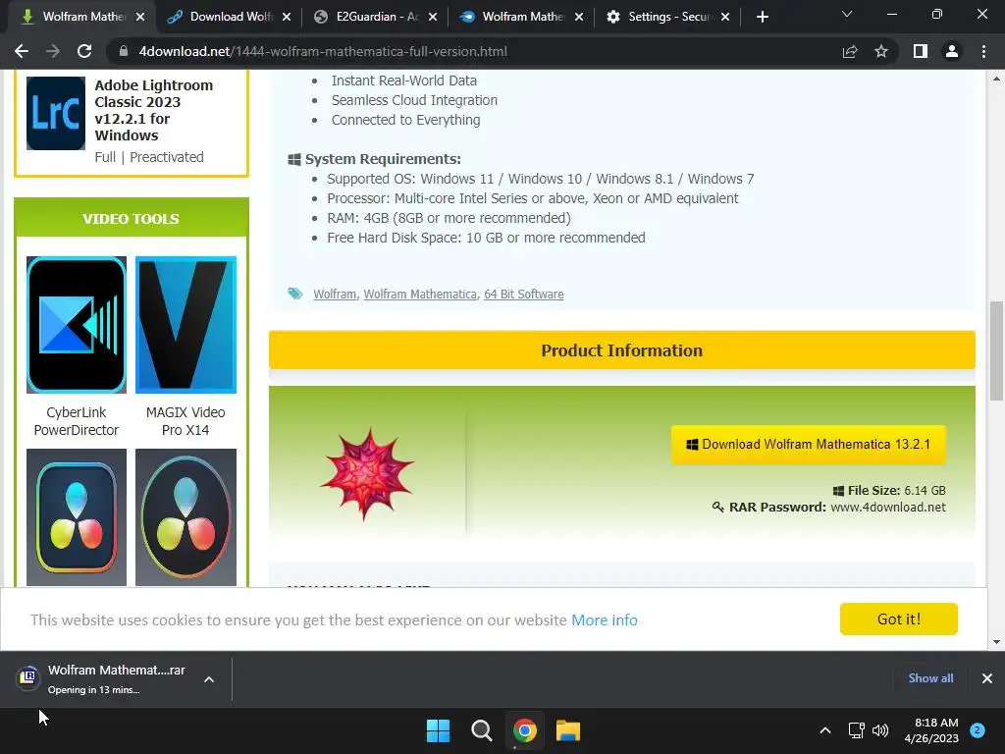The image size is (1005, 754).
Task: Open the MAGIX Video Pro X14 icon
Action: click(185, 324)
